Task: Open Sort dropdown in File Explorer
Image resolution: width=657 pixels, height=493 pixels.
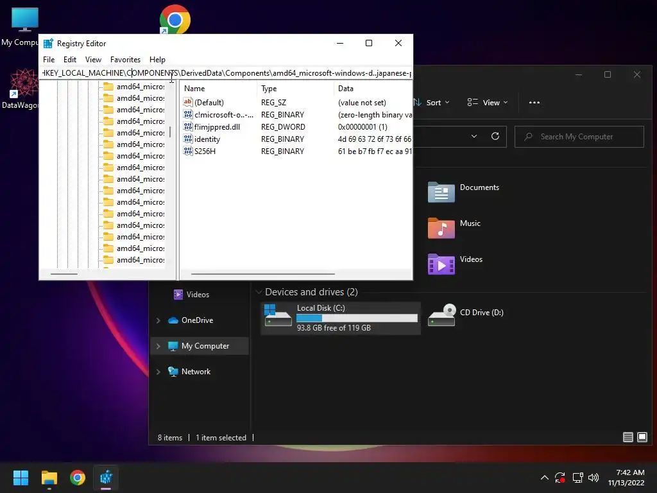Action: pos(432,102)
